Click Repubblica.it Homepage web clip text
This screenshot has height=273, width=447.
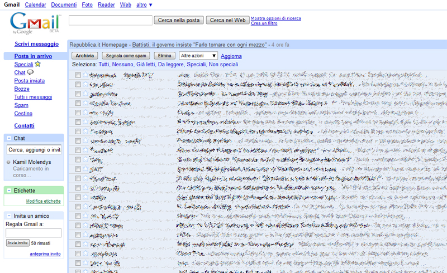tap(98, 45)
